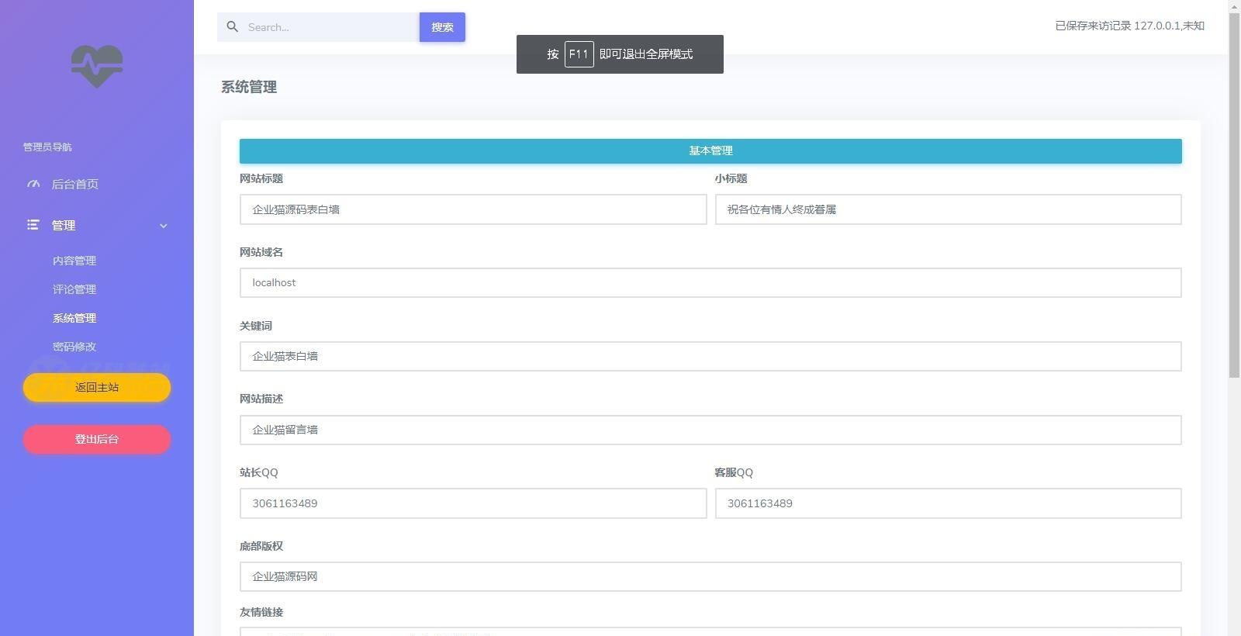Click the 客服QQ input field

pyautogui.click(x=948, y=503)
